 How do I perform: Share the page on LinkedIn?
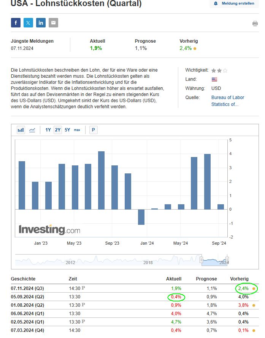pyautogui.click(x=41, y=23)
